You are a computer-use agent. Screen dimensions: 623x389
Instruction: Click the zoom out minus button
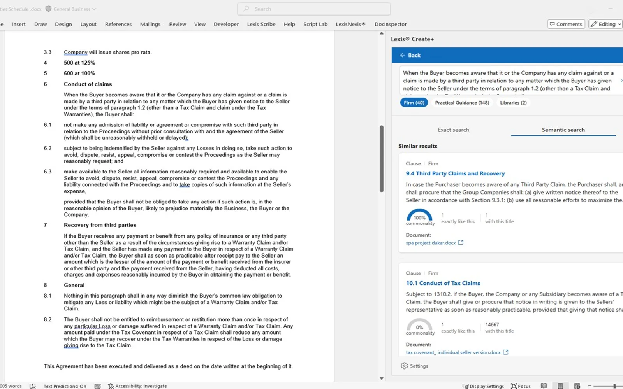[x=590, y=386]
